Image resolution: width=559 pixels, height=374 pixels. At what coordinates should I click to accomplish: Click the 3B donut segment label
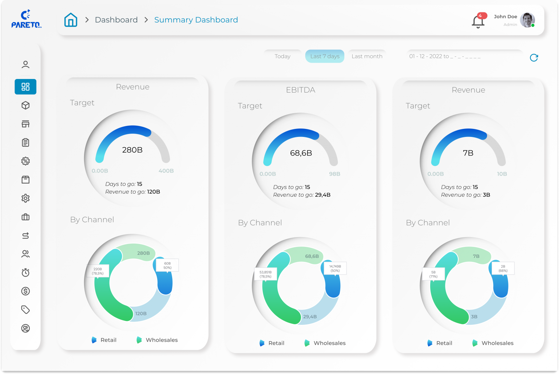click(474, 317)
